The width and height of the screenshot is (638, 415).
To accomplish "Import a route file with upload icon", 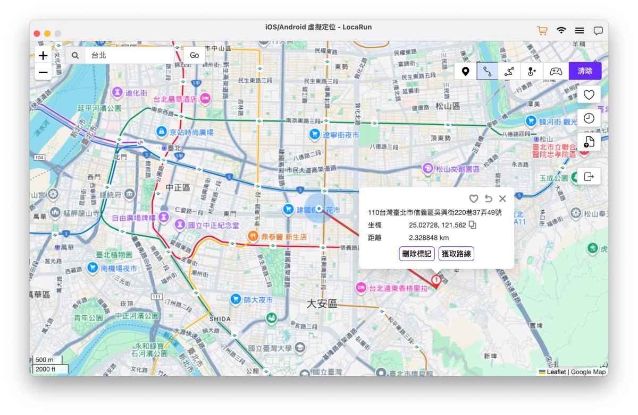I will 589,142.
